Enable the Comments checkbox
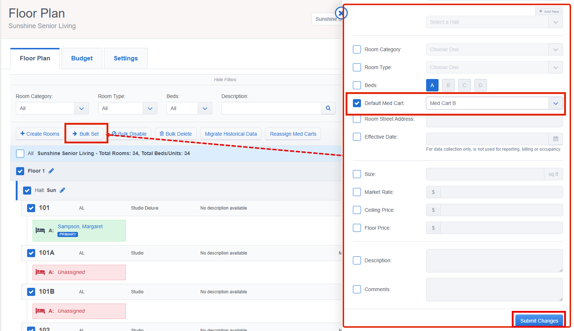This screenshot has width=574, height=331. click(x=357, y=289)
